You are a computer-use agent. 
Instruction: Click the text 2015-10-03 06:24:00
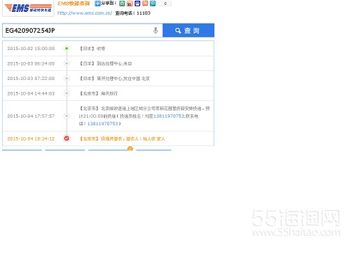(31, 63)
